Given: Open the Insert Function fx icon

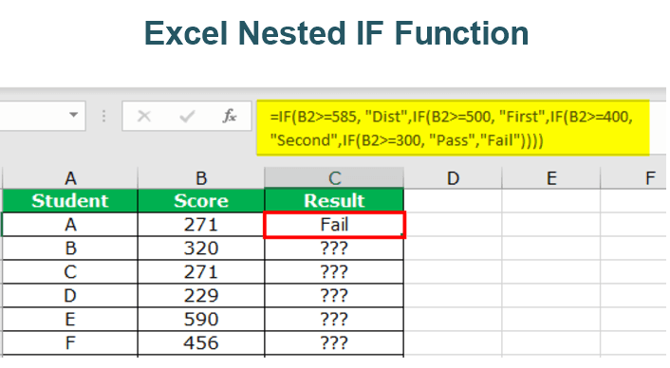Looking at the screenshot, I should [230, 116].
